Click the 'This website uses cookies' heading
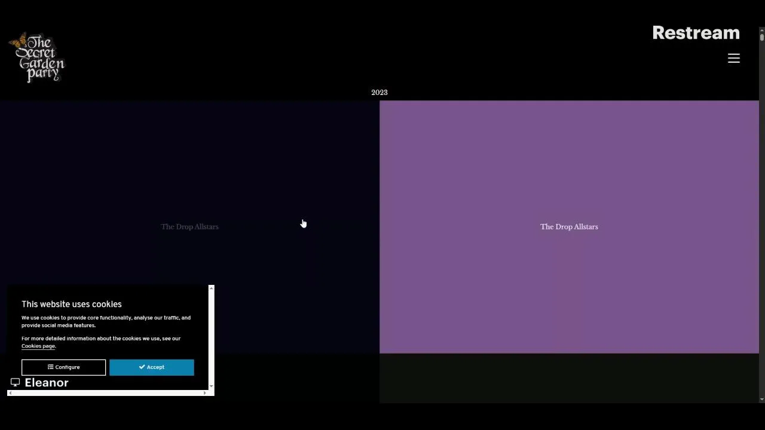Screen dimensions: 765x430 click(x=72, y=304)
